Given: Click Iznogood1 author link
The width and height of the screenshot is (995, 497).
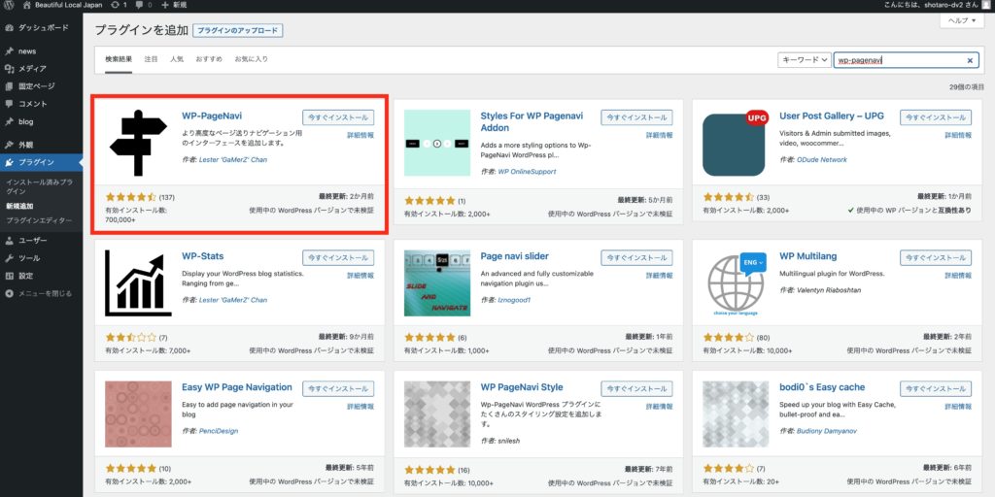Looking at the screenshot, I should coord(514,300).
